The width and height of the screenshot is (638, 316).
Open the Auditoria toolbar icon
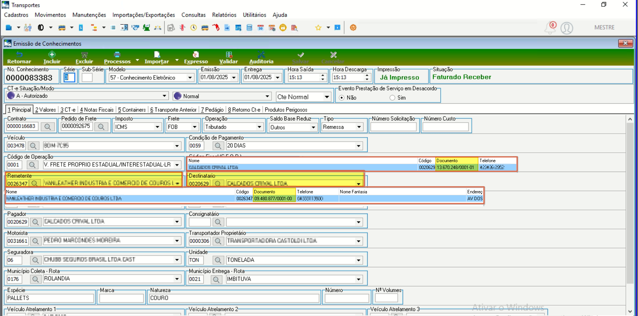(261, 55)
